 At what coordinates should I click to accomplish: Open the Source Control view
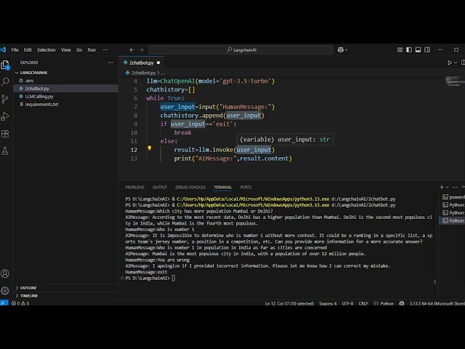point(5,99)
